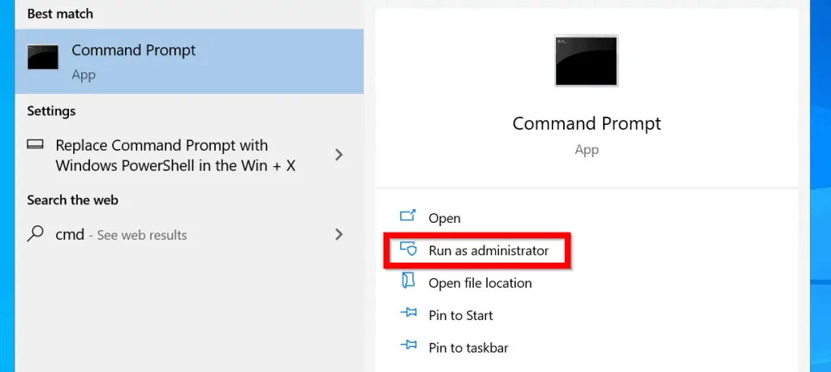
Task: Click the Run as administrator shield icon
Action: click(408, 250)
